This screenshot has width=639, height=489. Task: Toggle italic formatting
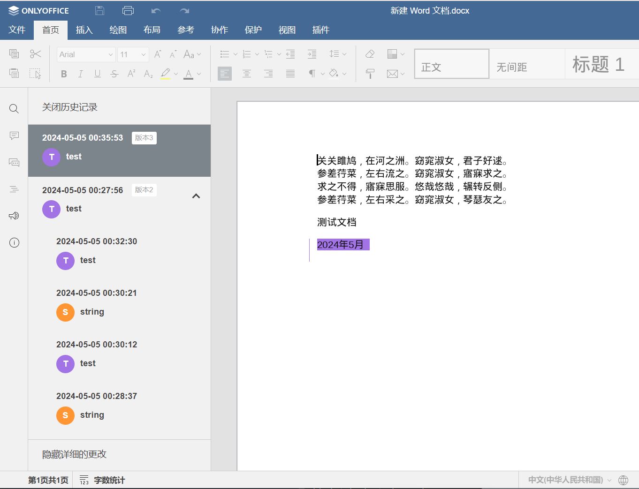click(x=81, y=74)
